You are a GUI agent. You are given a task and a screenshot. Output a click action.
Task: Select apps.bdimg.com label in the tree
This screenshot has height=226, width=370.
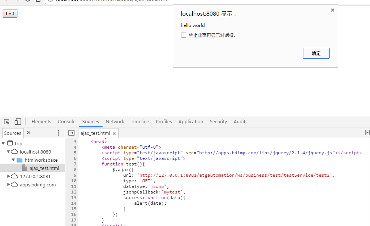coord(38,185)
